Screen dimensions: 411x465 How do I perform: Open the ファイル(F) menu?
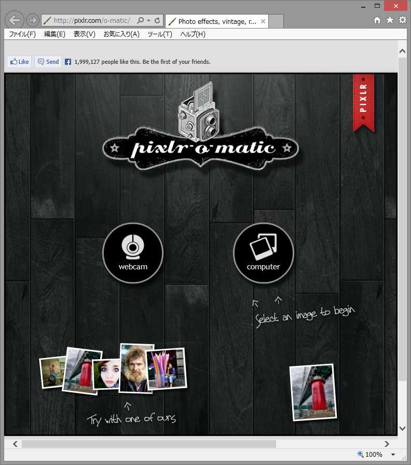click(x=22, y=34)
